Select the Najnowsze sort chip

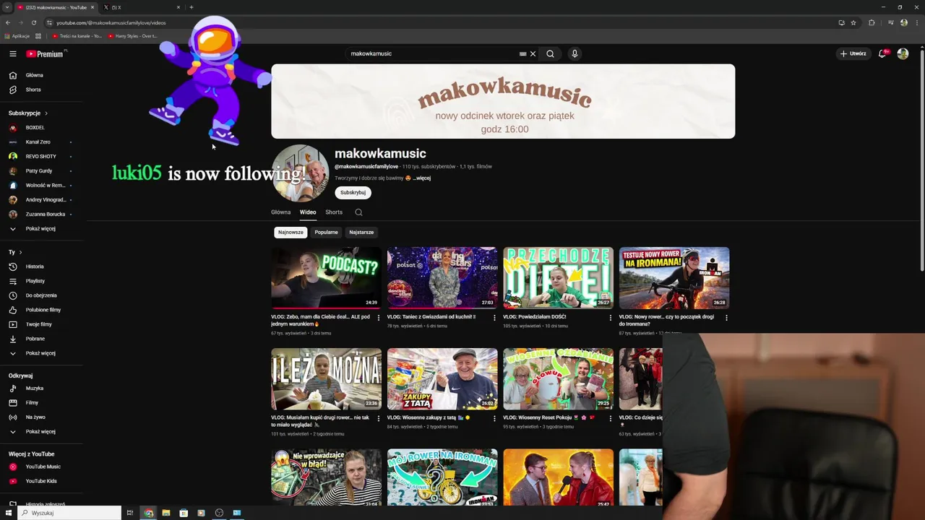(x=291, y=232)
